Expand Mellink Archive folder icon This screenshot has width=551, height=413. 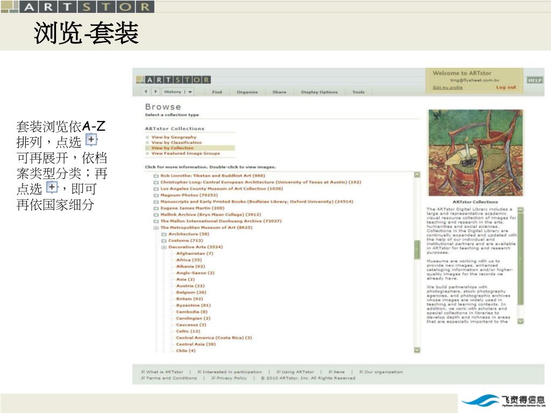pyautogui.click(x=156, y=215)
